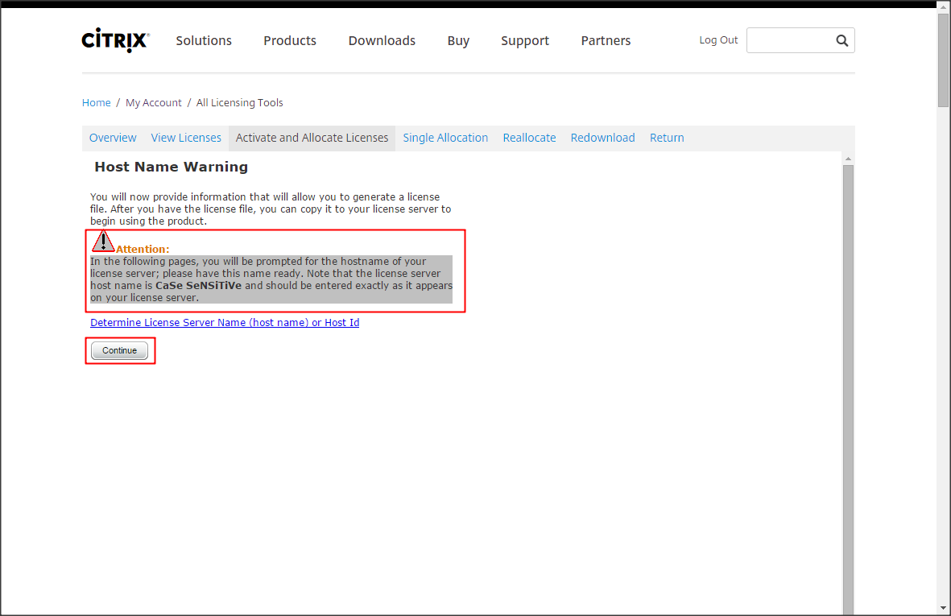
Task: Go to the Downloads menu
Action: (382, 41)
